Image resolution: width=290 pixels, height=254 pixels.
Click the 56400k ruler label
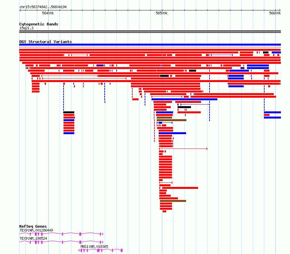[x=48, y=13]
